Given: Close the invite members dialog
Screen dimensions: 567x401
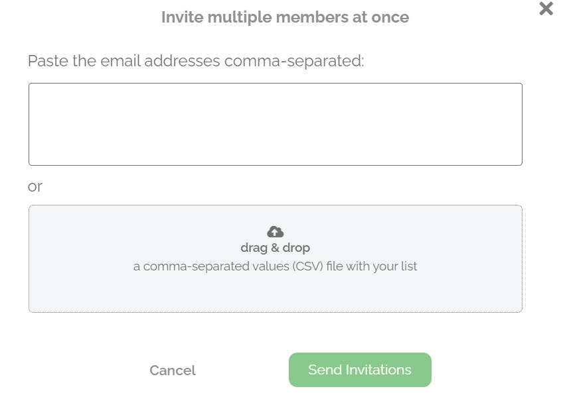Looking at the screenshot, I should tap(546, 9).
